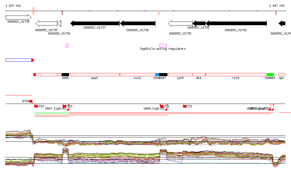Select the relA red-outlined segment
Viewport: 291px width, 173px height.
click(x=236, y=74)
